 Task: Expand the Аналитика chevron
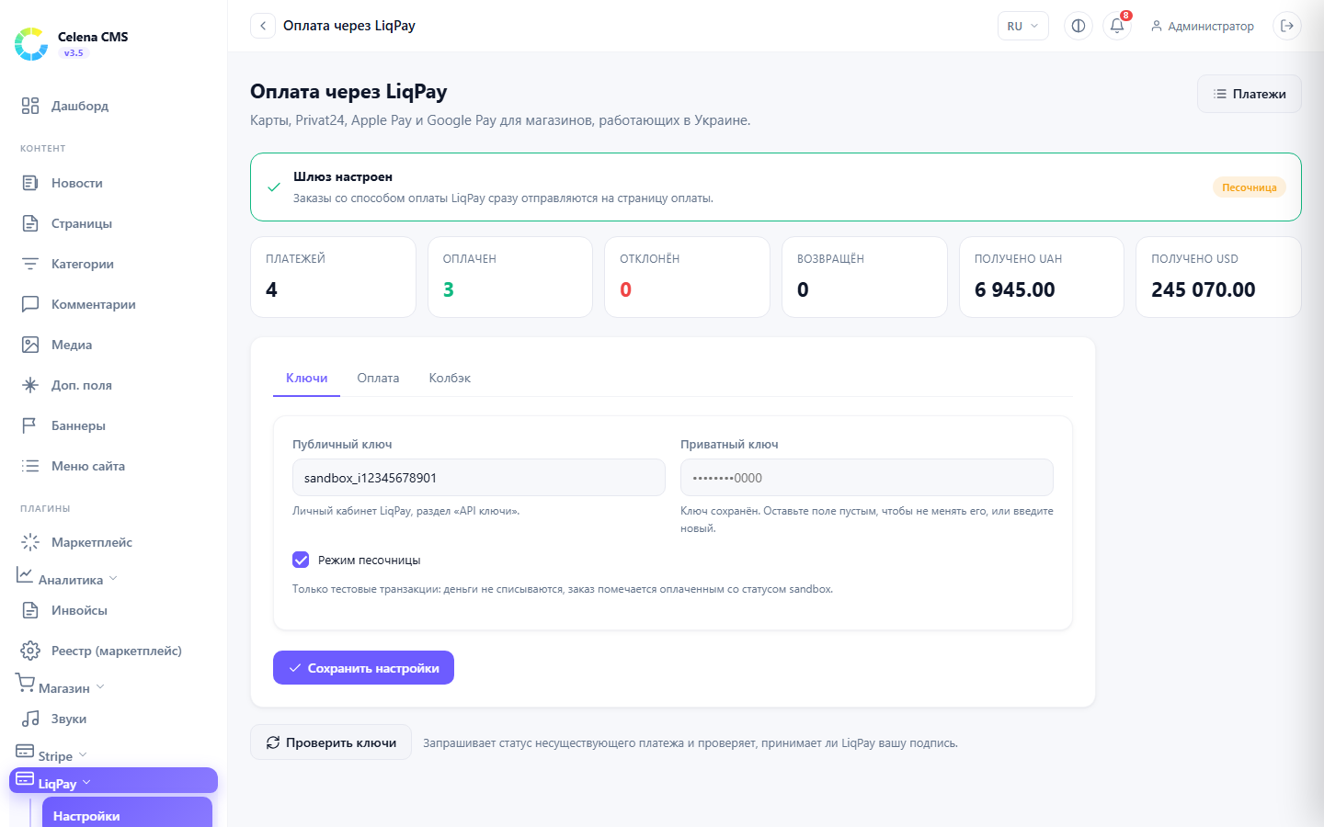click(x=113, y=578)
